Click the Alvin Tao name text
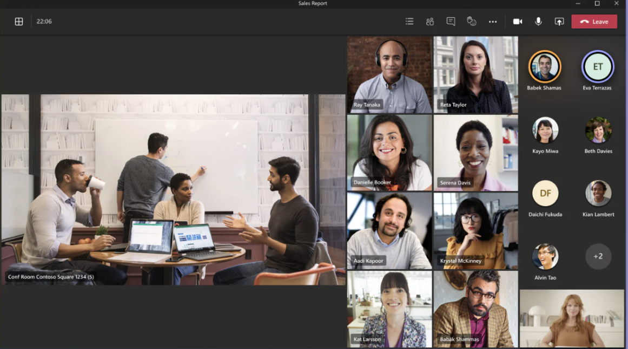 click(x=545, y=277)
